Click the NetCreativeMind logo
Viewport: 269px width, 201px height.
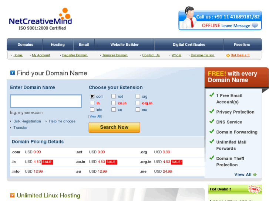(40, 19)
